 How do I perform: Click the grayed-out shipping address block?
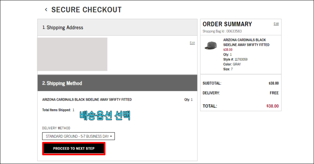[x=72, y=54]
